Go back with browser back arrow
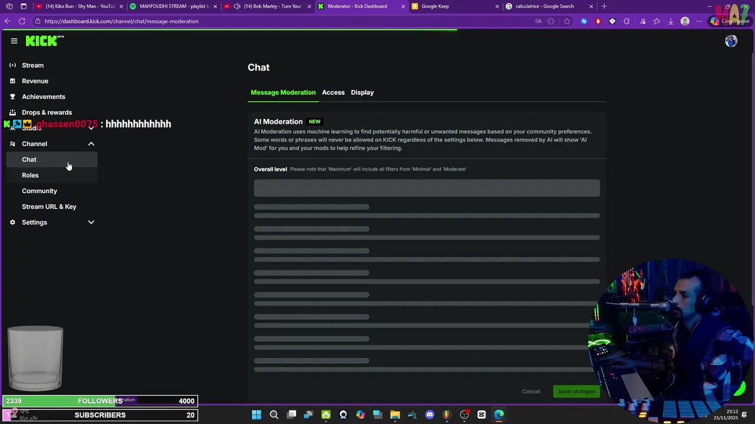 [8, 21]
